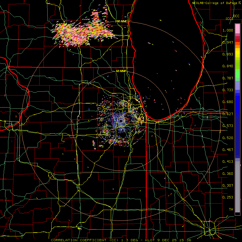This screenshot has width=242, height=242.
Task: Click the pink swatch atop the color scale
Action: [x=237, y=29]
